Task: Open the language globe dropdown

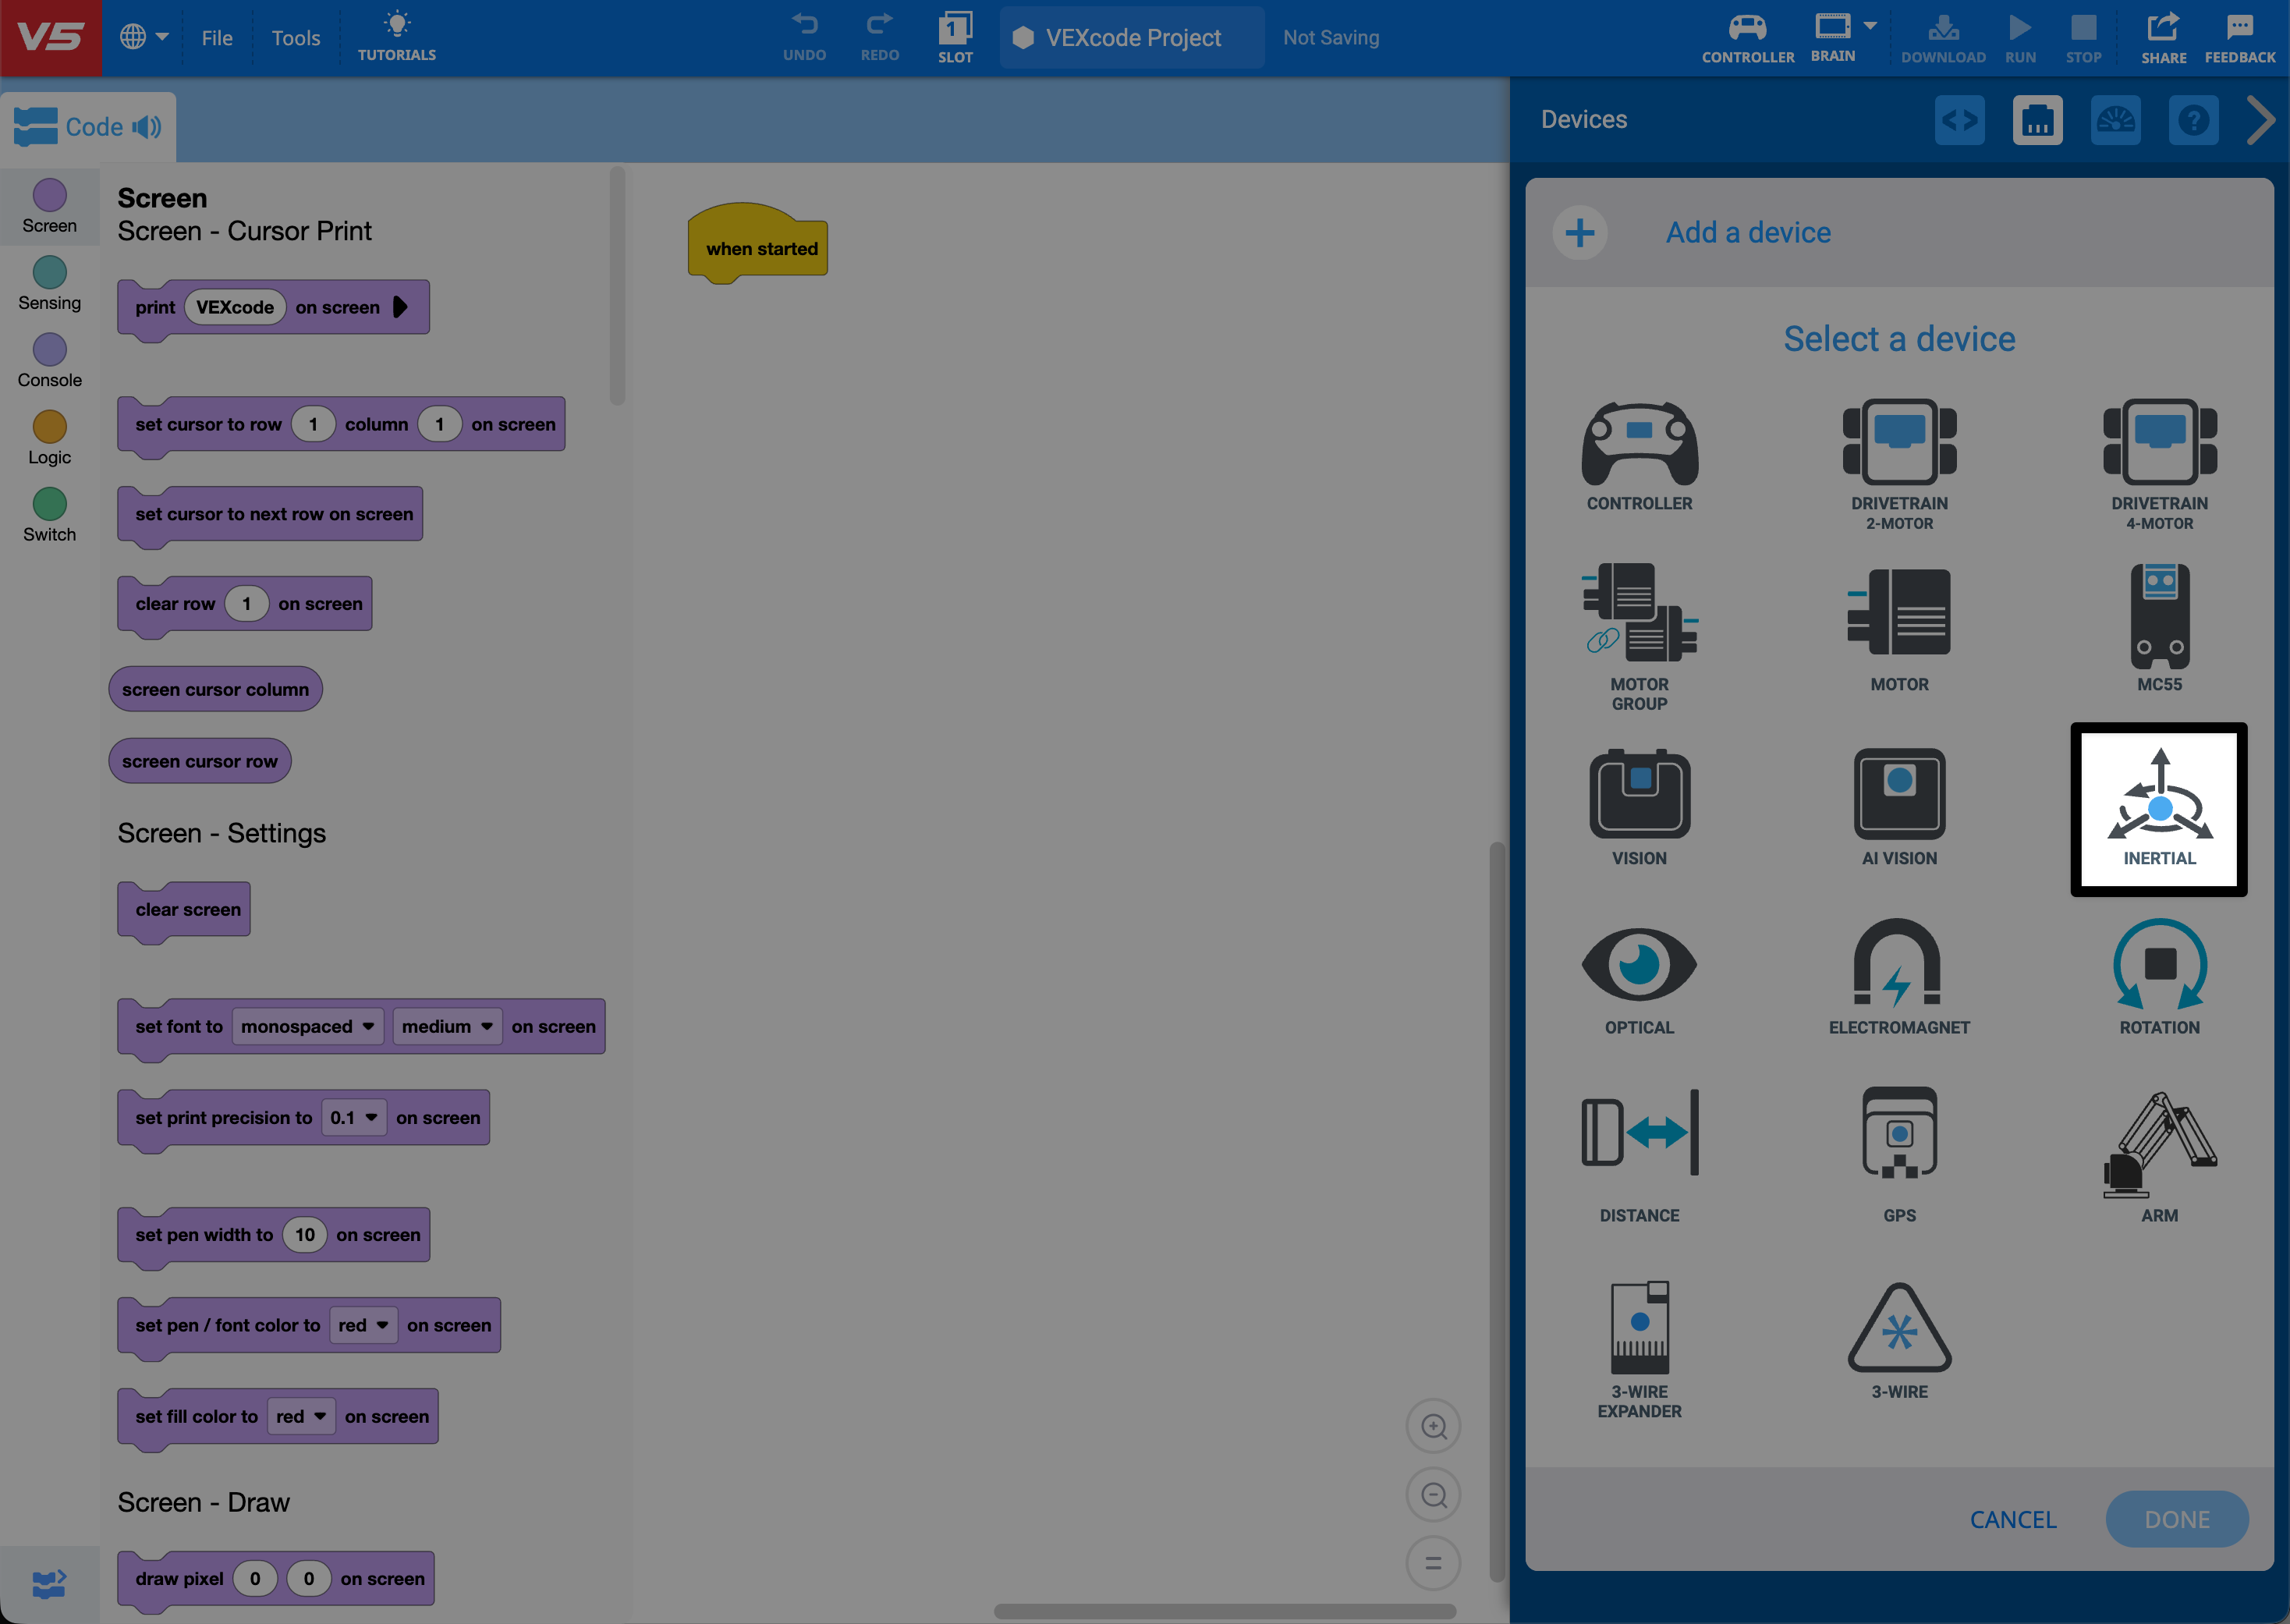Action: [144, 37]
